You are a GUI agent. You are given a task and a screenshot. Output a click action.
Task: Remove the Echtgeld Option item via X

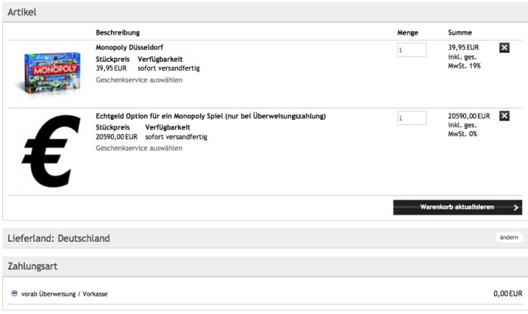504,116
